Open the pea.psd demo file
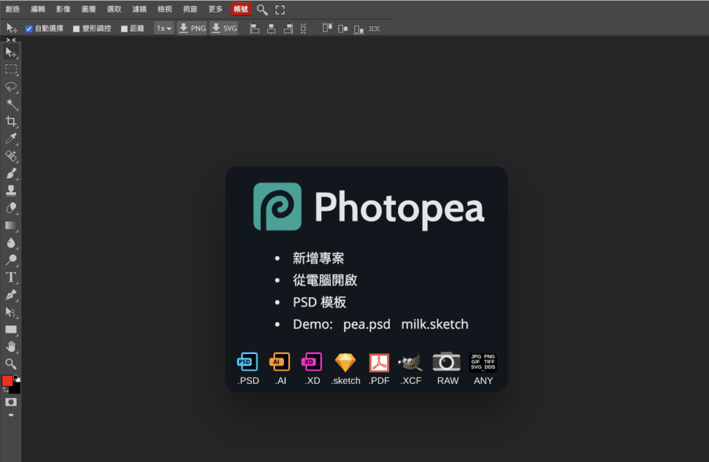 pyautogui.click(x=367, y=324)
